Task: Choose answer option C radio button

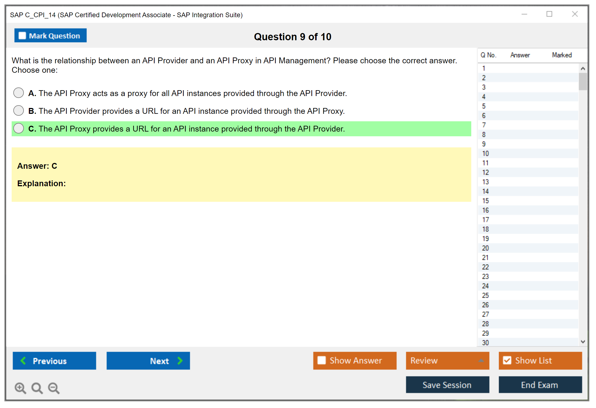Action: [19, 128]
